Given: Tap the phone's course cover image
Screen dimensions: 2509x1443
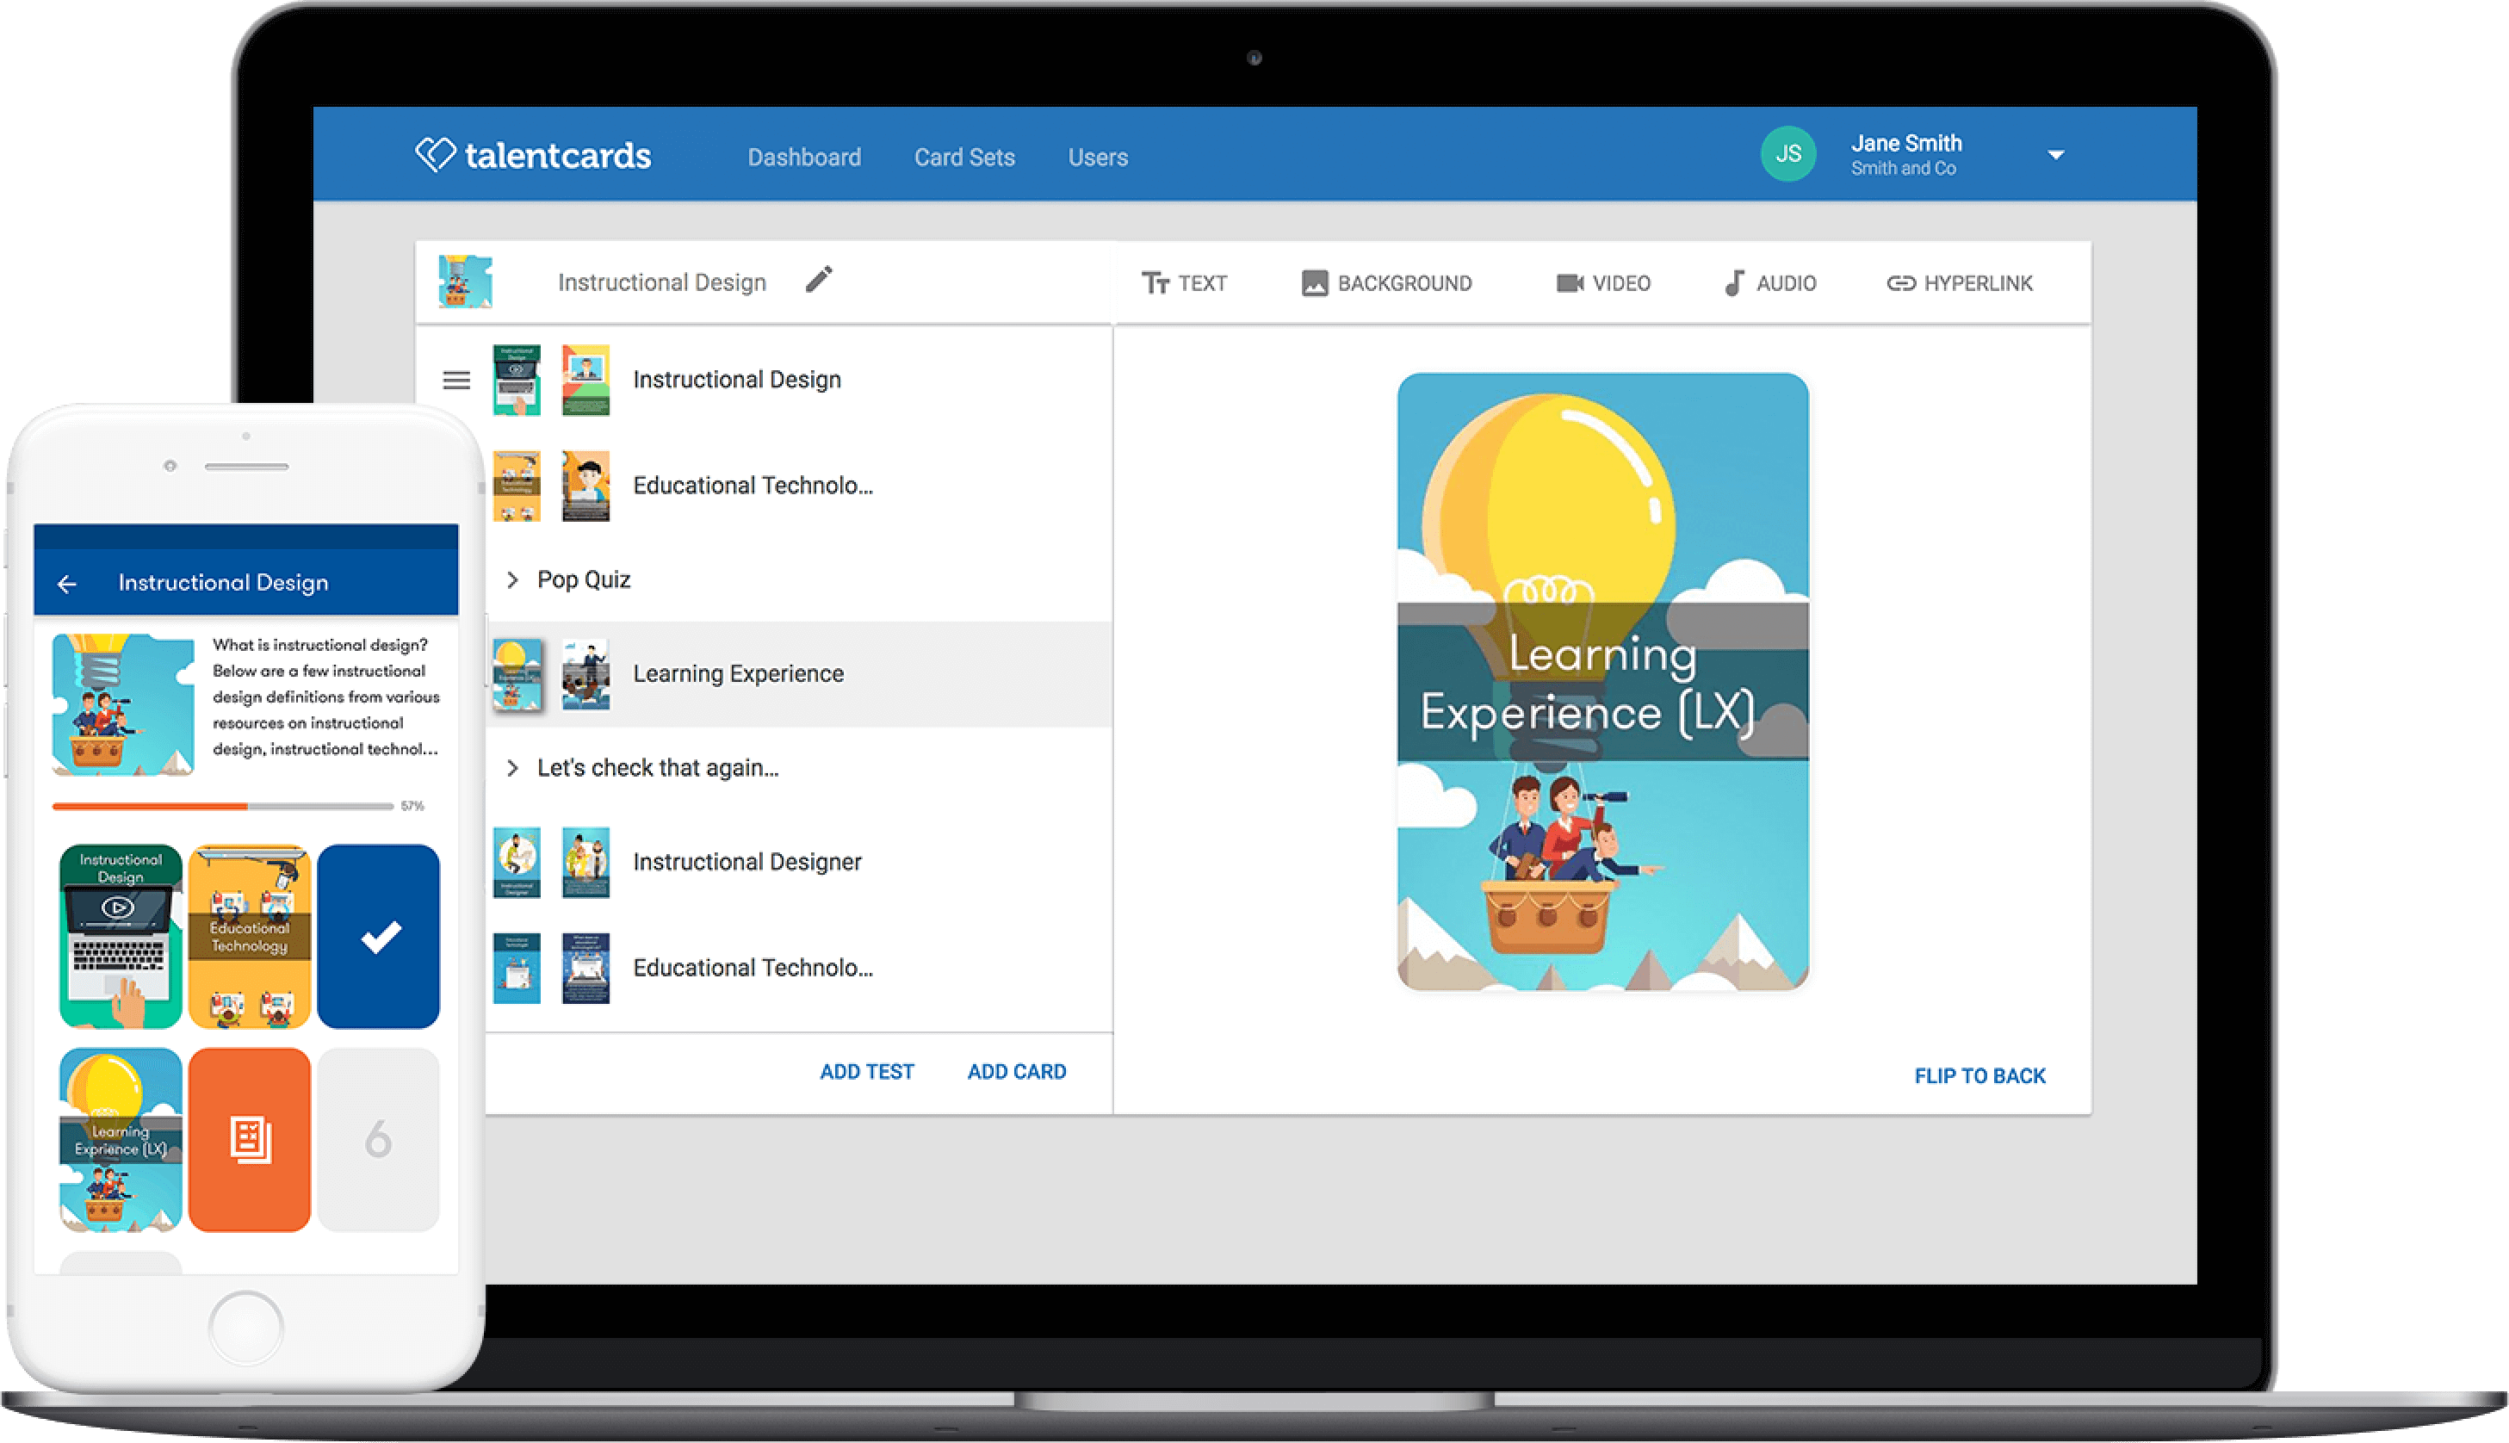Looking at the screenshot, I should 123,703.
